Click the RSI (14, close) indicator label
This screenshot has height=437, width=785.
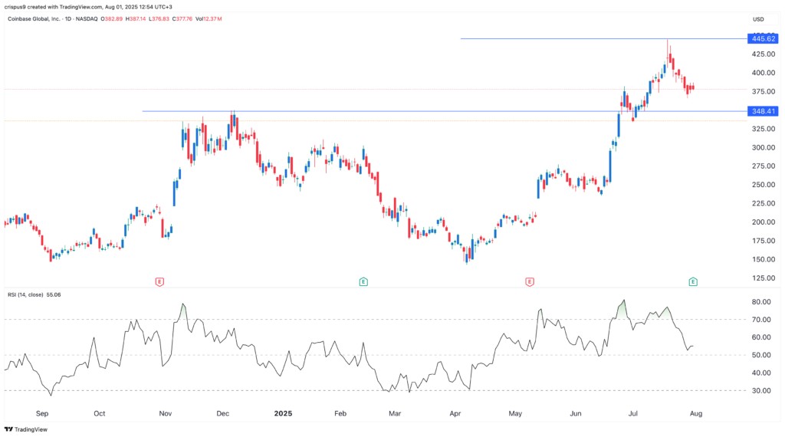[x=26, y=294]
